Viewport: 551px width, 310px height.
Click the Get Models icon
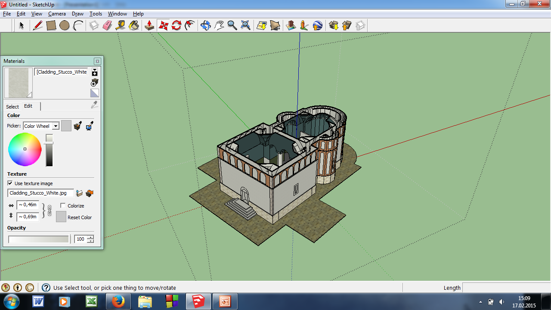tap(334, 25)
